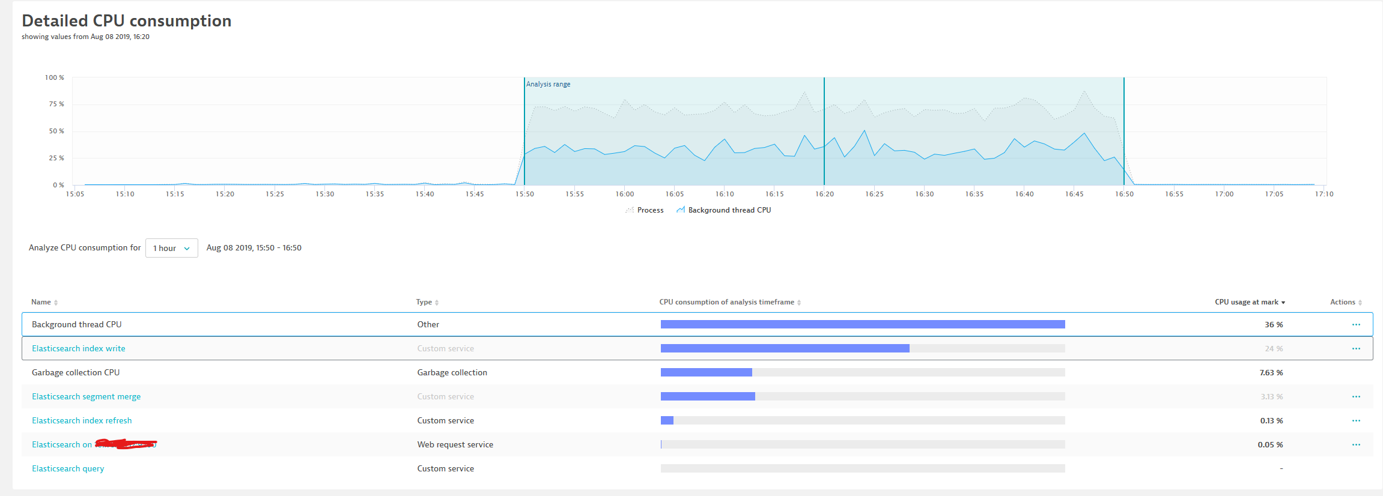This screenshot has width=1383, height=496.
Task: Open Elasticsearch segment merge service link
Action: pyautogui.click(x=86, y=396)
